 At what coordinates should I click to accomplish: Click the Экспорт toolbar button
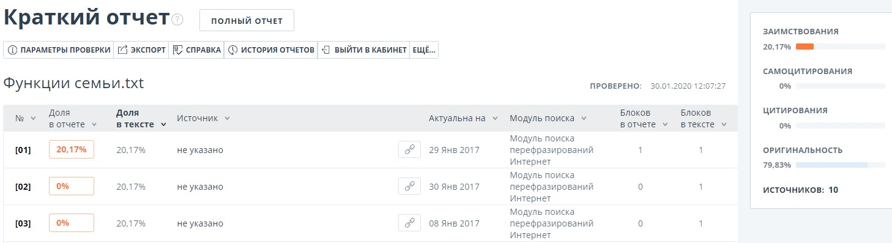141,50
